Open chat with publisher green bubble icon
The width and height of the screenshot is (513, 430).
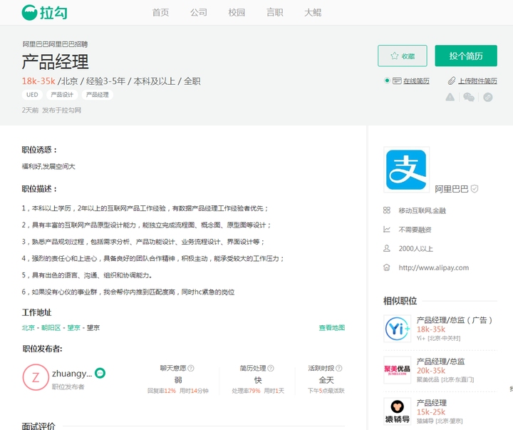click(100, 373)
